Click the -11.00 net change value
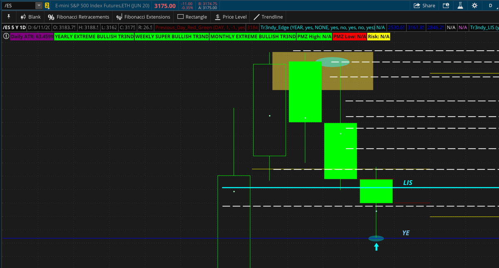This screenshot has width=499, height=268. pos(186,3)
